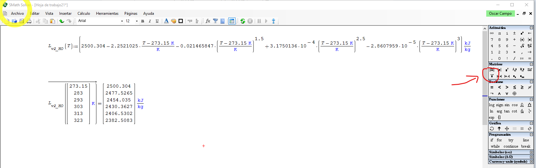This screenshot has width=536, height=168.
Task: Toggle underline text formatting
Action: 157,21
